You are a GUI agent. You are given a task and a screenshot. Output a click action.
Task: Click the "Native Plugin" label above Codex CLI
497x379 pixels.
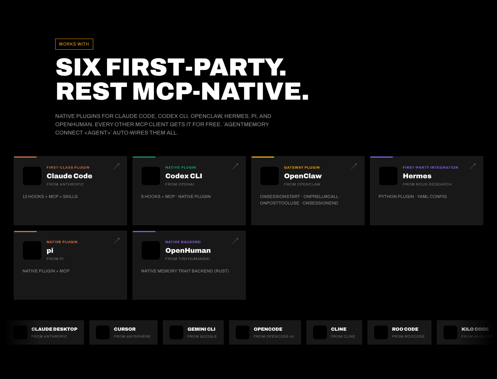[181, 168]
